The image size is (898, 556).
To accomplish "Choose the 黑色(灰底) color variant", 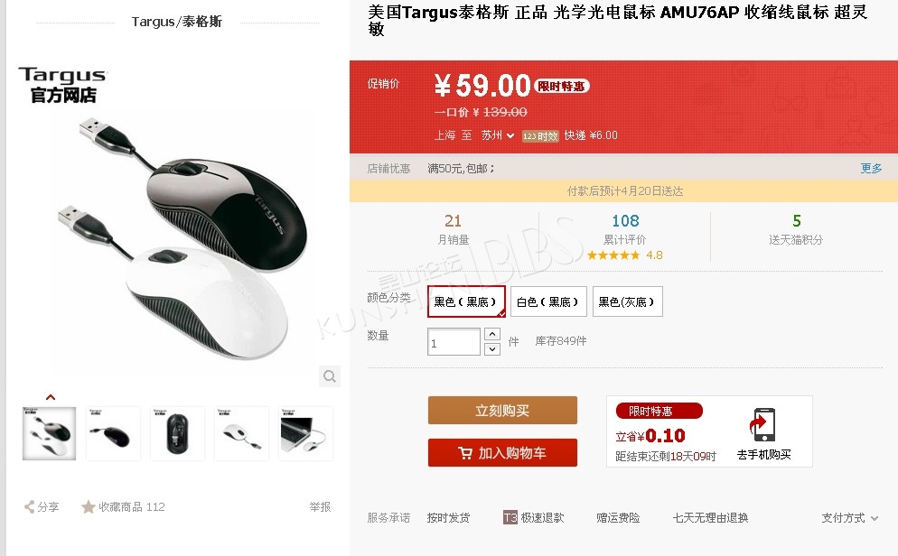I will 627,301.
